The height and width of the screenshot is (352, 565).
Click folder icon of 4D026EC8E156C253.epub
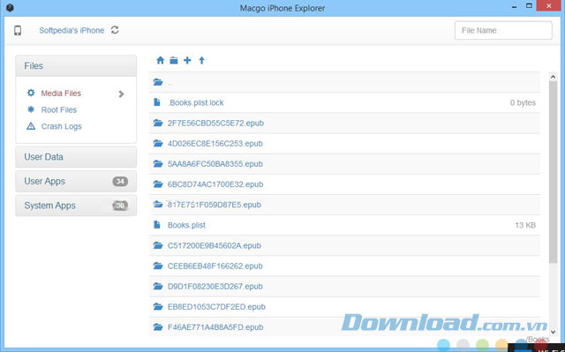click(158, 143)
